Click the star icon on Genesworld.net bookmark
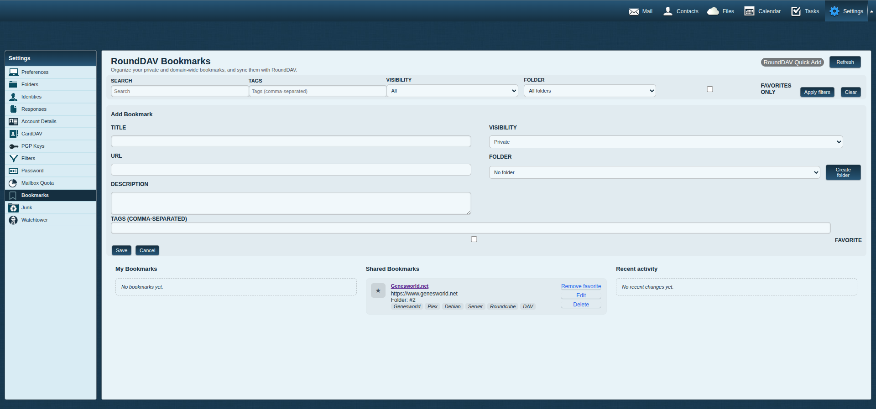The height and width of the screenshot is (409, 876). point(378,290)
